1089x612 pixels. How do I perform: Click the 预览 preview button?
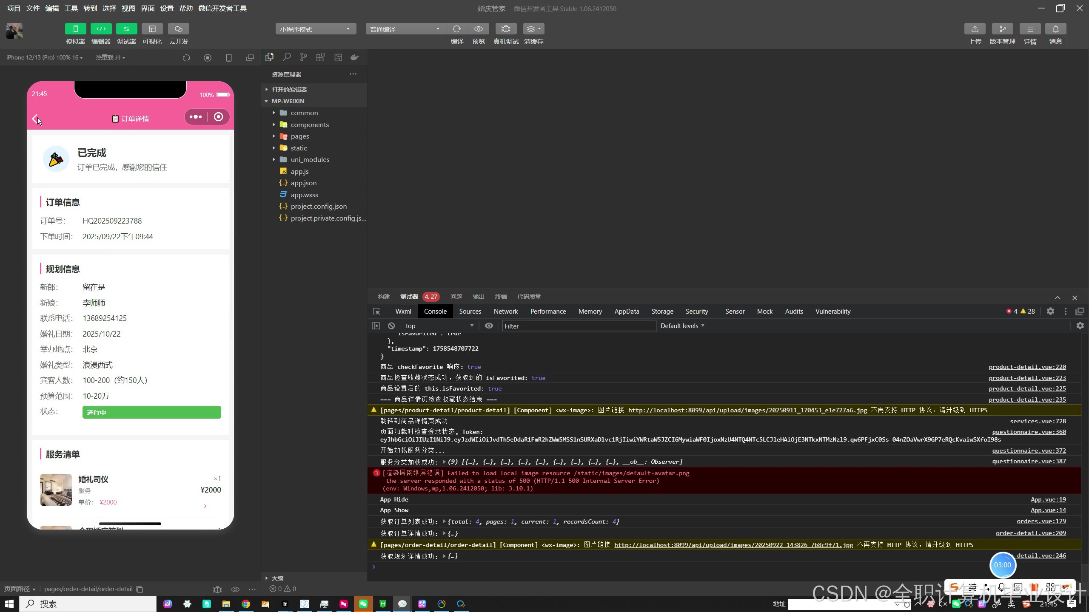(478, 29)
